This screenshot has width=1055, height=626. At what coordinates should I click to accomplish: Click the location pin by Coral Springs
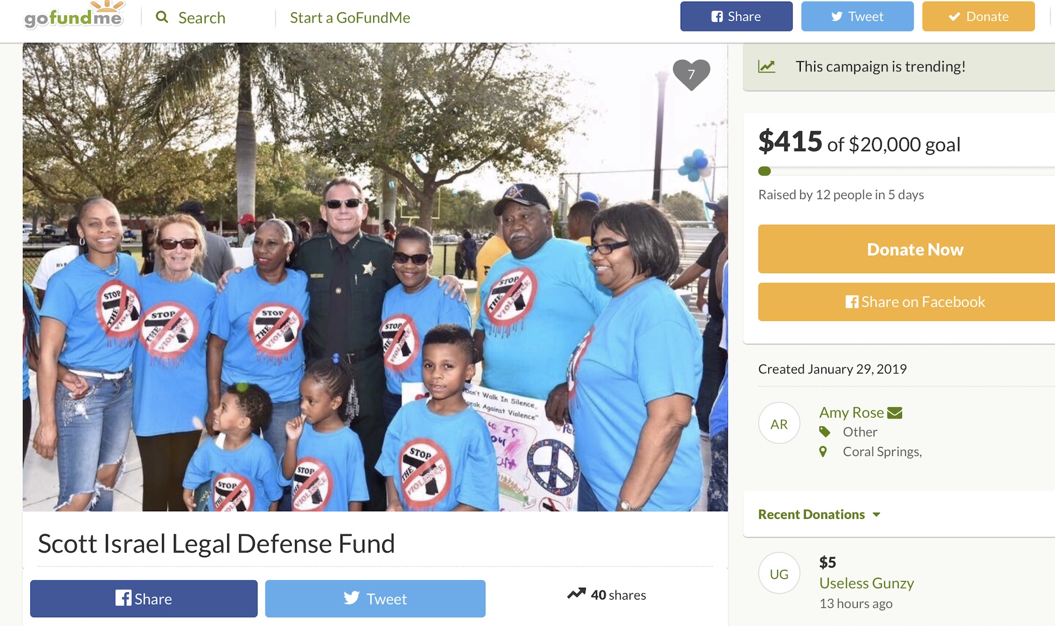click(823, 452)
